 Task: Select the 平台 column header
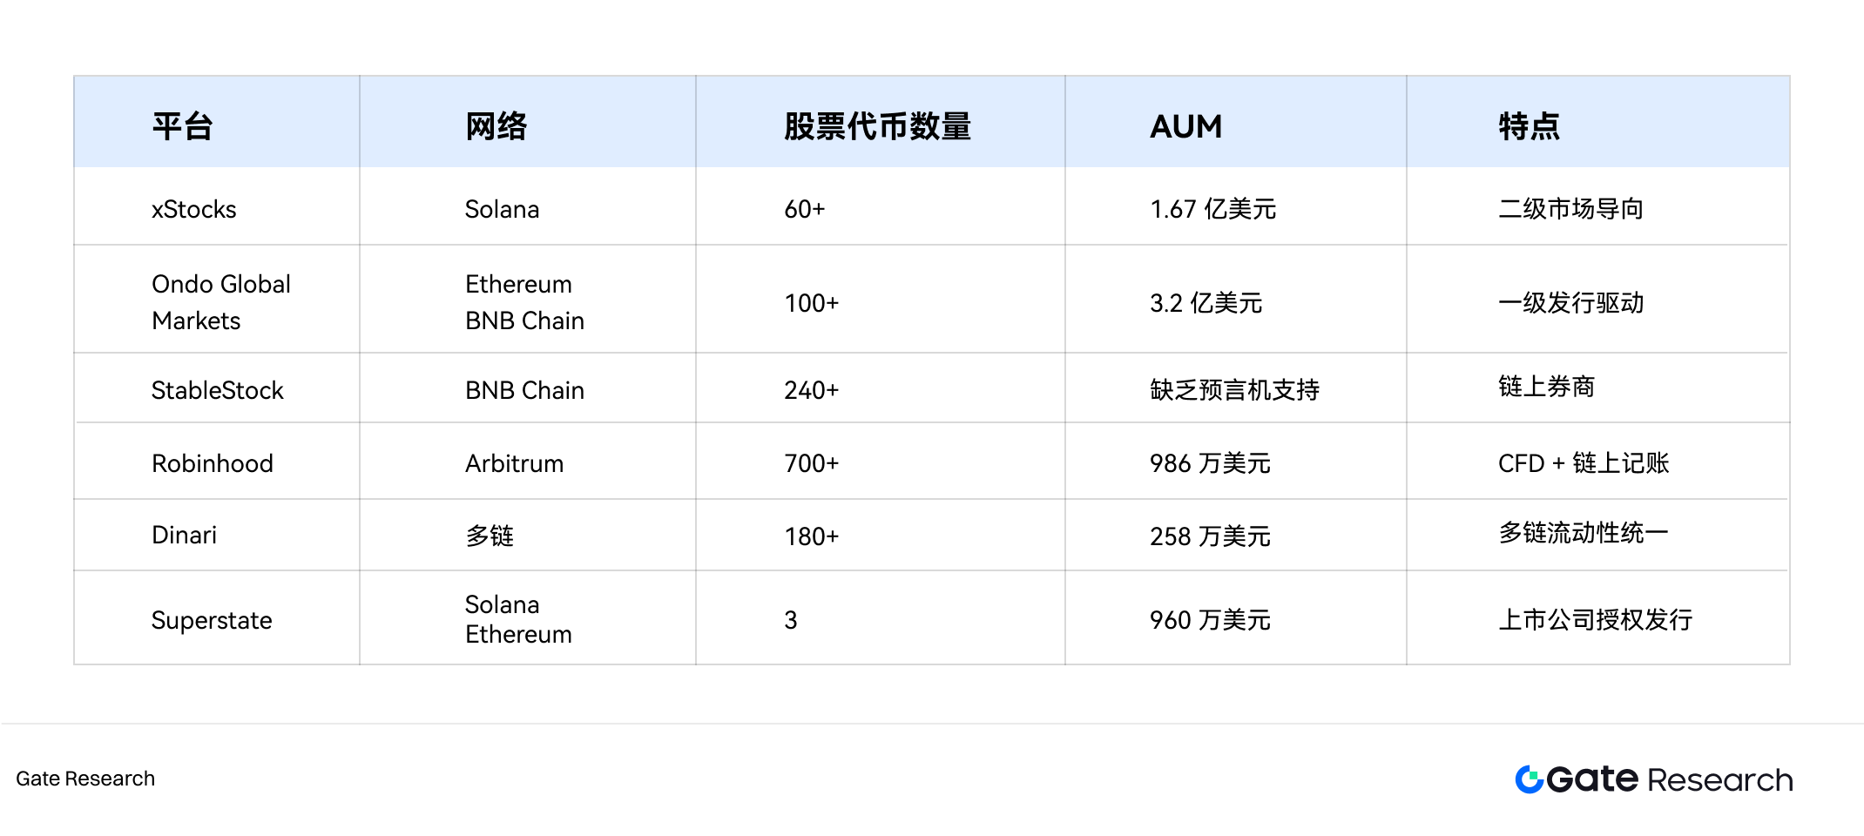(x=182, y=126)
